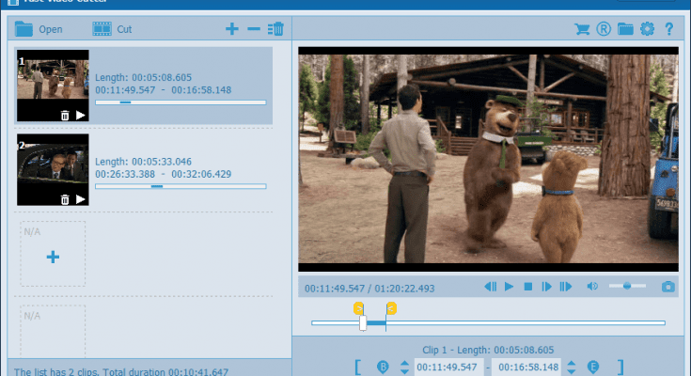Set start point with left bracket
The image size is (691, 376).
pos(358,367)
